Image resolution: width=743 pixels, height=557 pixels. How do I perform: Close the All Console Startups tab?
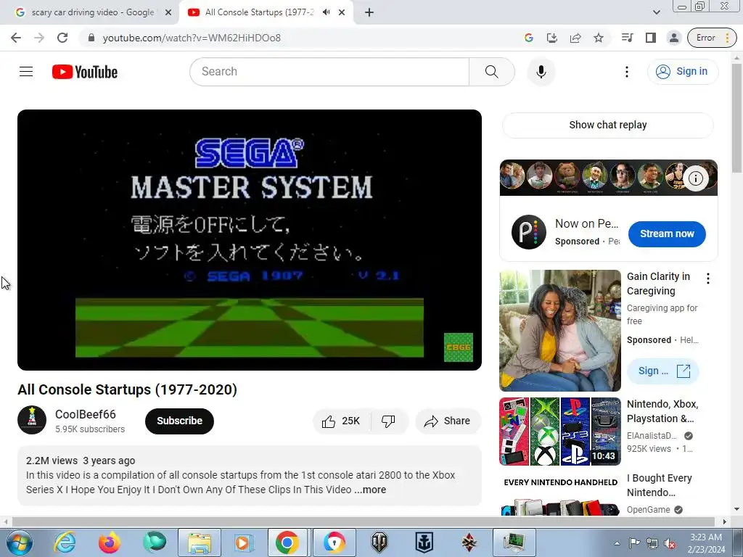(x=342, y=12)
